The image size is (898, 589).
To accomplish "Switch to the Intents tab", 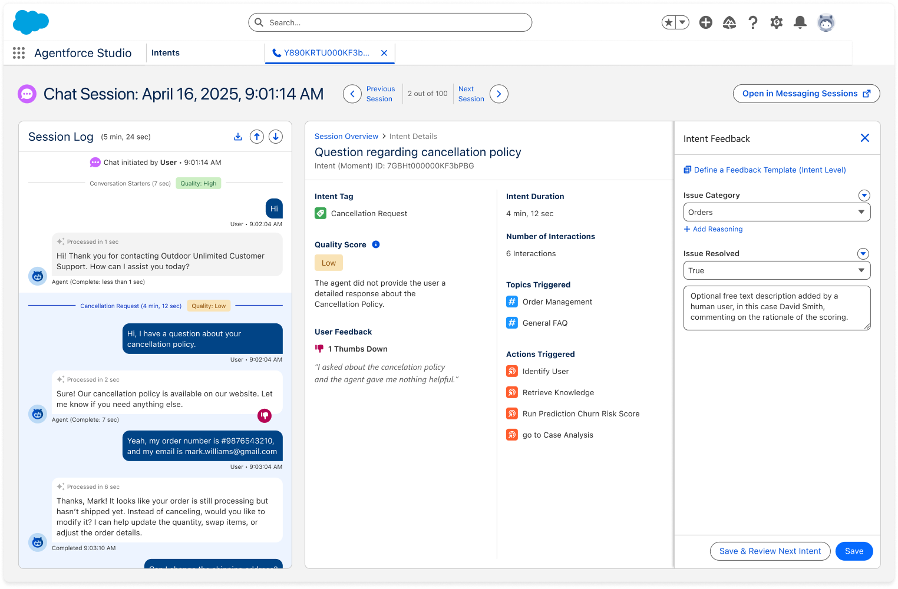I will [x=166, y=53].
